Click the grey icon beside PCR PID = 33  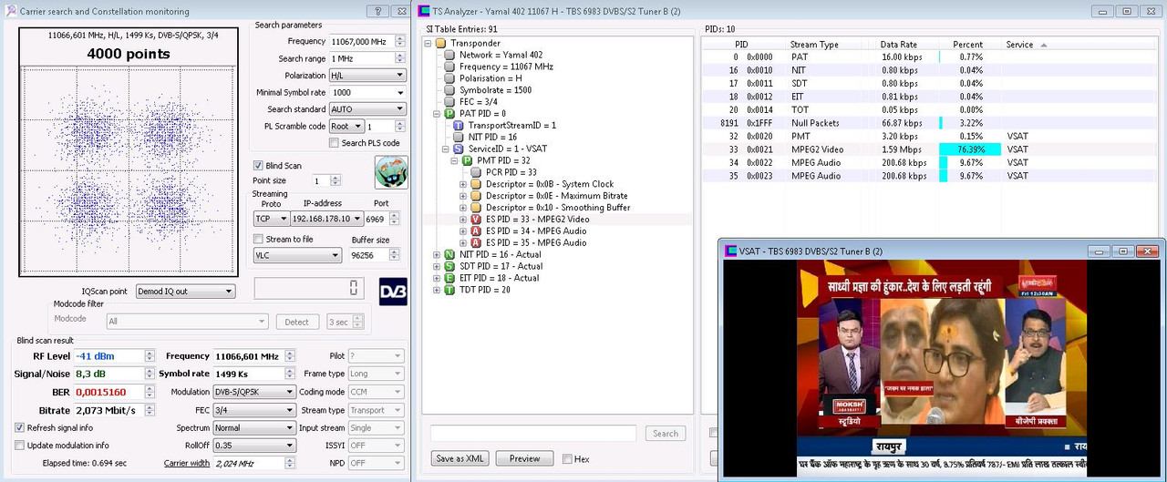pos(476,172)
